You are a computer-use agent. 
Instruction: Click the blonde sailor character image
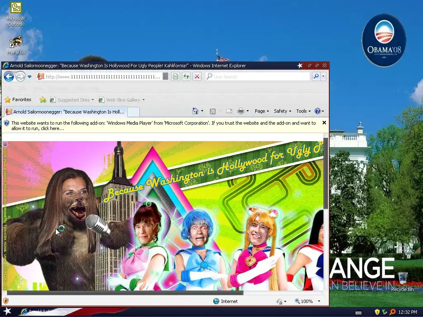258,248
